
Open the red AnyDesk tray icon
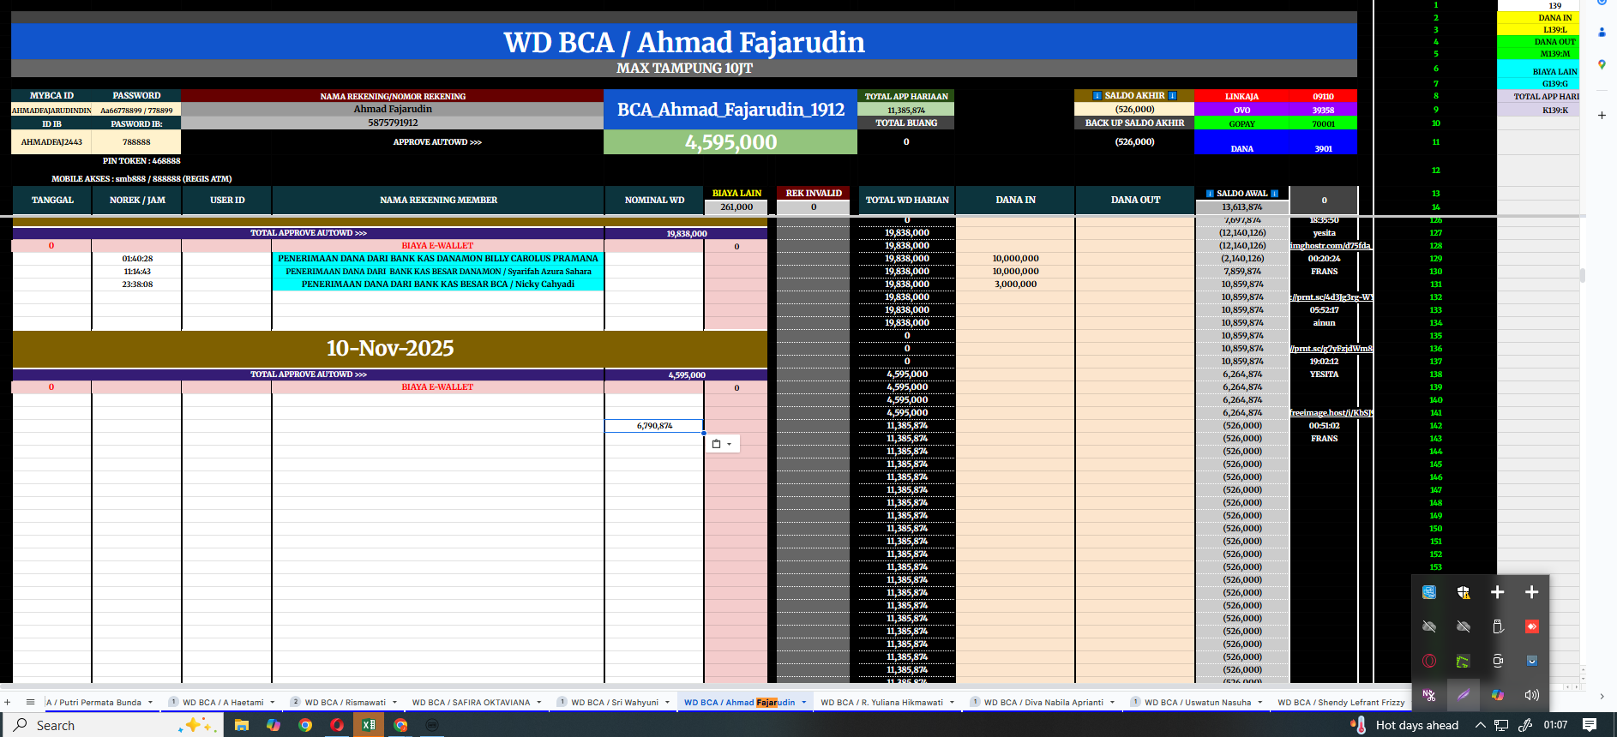tap(1532, 626)
